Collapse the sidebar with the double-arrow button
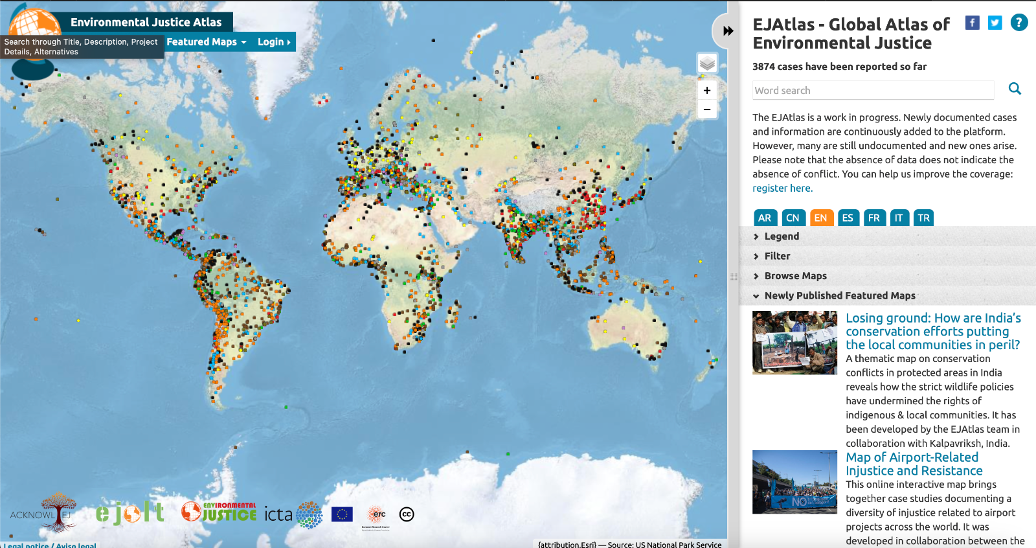This screenshot has width=1036, height=548. click(728, 30)
